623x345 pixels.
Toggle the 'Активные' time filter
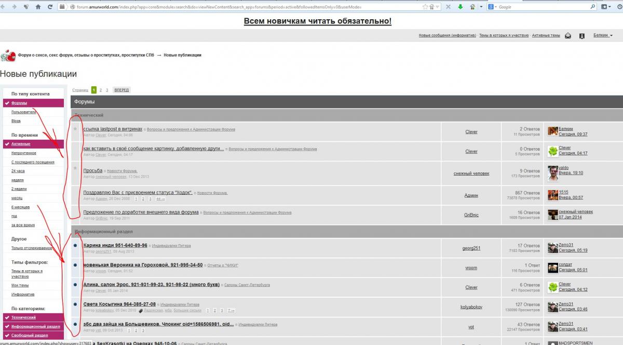click(21, 144)
